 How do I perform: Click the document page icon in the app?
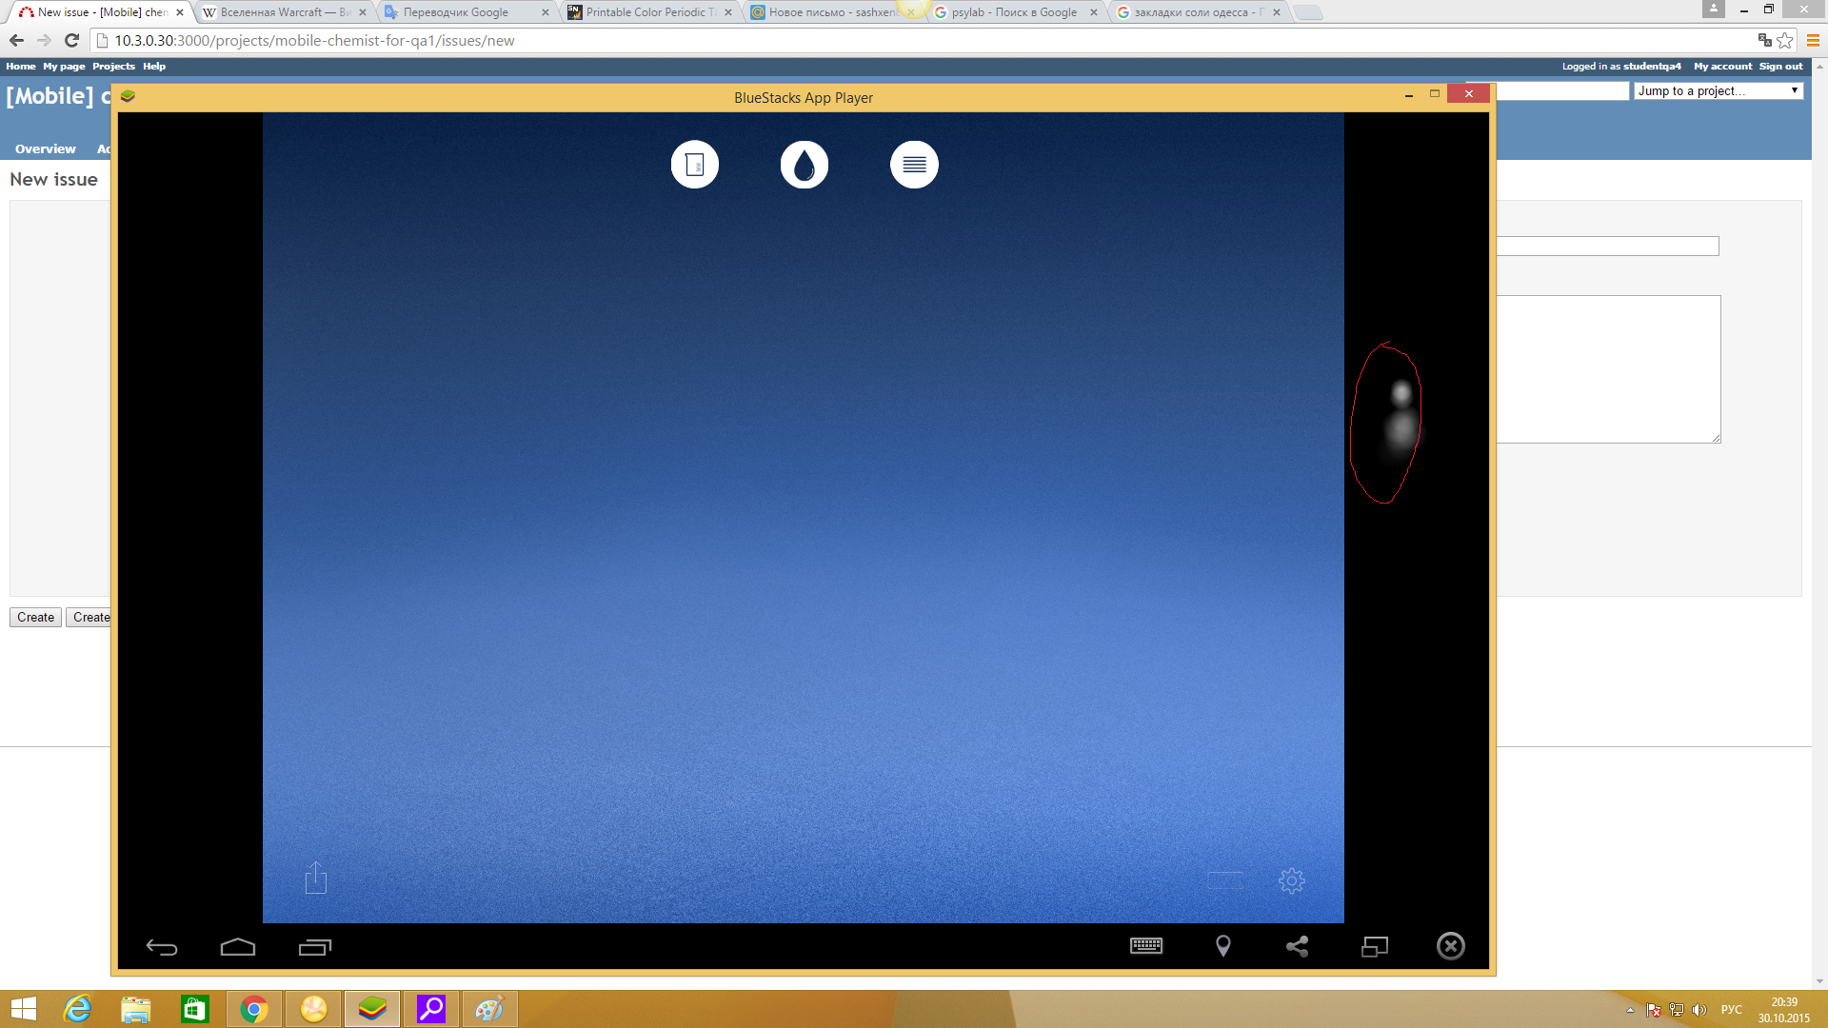coord(694,165)
